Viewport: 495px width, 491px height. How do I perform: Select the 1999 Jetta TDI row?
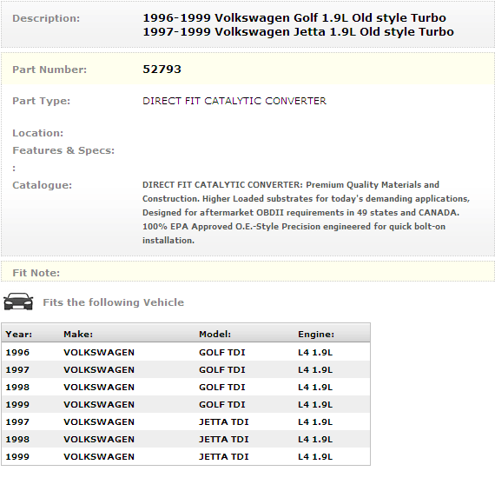click(x=186, y=456)
